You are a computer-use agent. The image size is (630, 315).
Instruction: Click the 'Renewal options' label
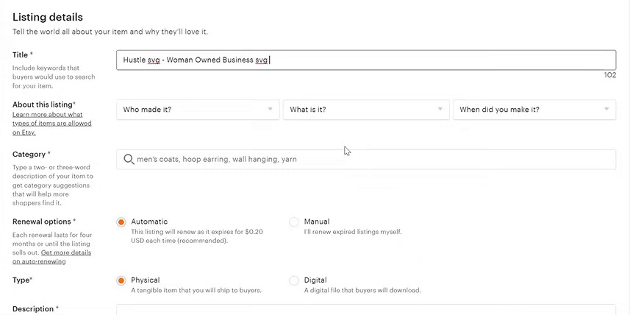[x=44, y=222]
